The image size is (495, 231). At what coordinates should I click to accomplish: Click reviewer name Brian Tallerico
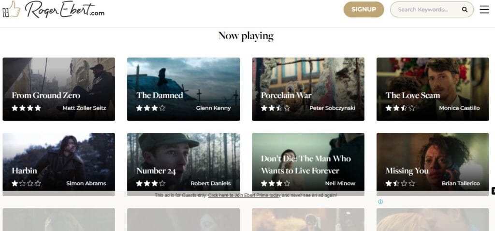pos(461,183)
